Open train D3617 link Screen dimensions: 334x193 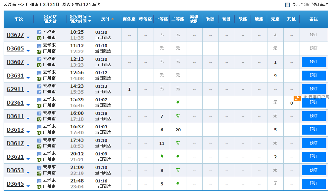click(x=15, y=143)
